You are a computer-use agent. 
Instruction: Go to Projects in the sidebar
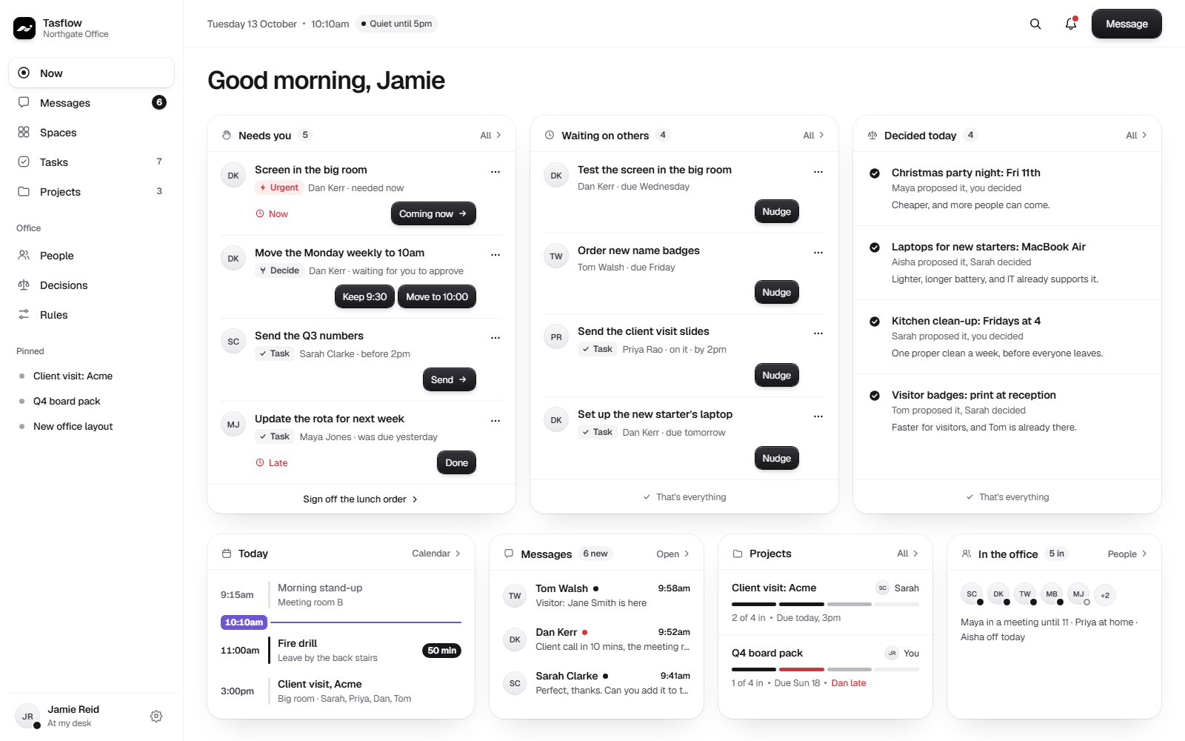tap(91, 191)
